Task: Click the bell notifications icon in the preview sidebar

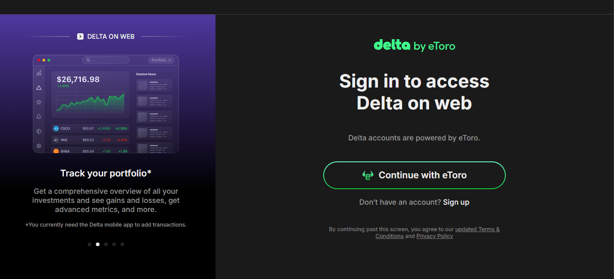Action: pyautogui.click(x=39, y=117)
